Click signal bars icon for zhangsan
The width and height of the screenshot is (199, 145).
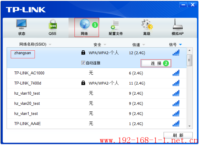tap(176, 52)
